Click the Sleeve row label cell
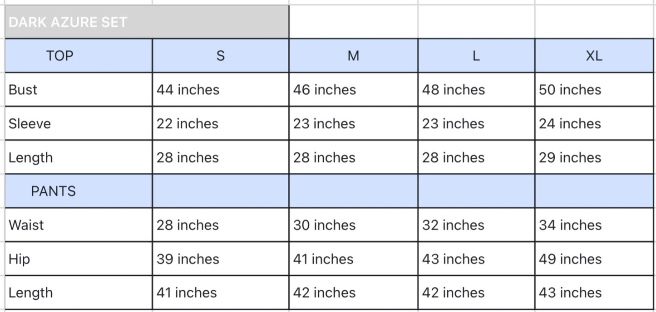Screen dimensions: 656x312 coord(79,123)
